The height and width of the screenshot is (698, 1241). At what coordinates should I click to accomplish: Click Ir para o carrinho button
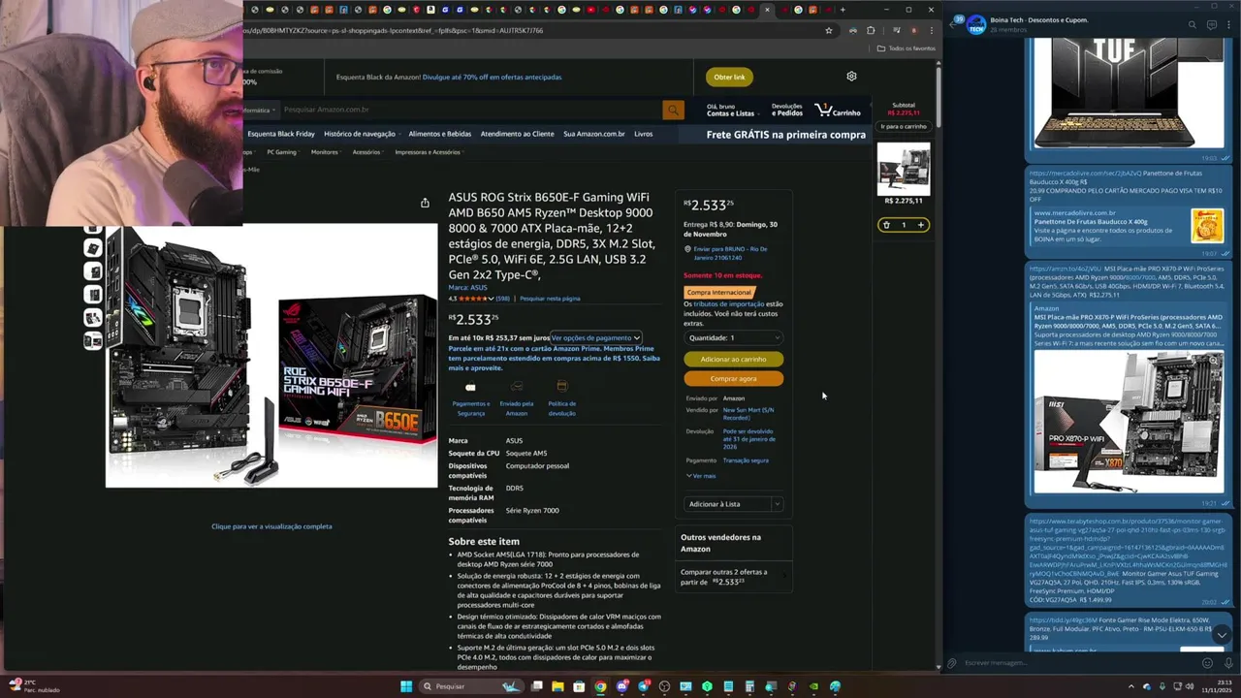[904, 126]
